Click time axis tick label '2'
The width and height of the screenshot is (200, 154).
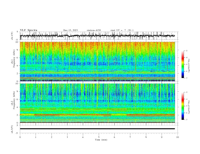pos(52,137)
